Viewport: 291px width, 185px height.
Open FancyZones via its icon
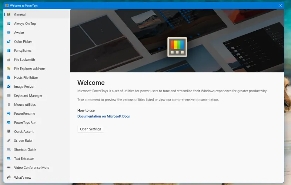tap(9, 51)
